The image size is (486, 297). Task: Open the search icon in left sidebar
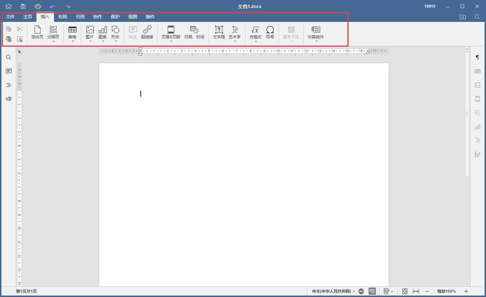(9, 57)
